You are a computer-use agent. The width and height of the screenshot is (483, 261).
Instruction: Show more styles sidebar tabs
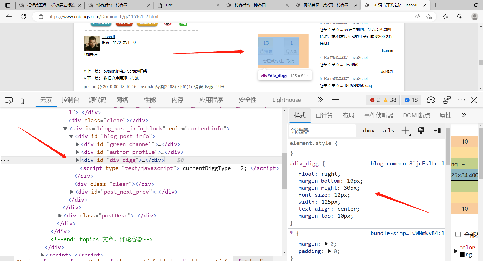[464, 115]
